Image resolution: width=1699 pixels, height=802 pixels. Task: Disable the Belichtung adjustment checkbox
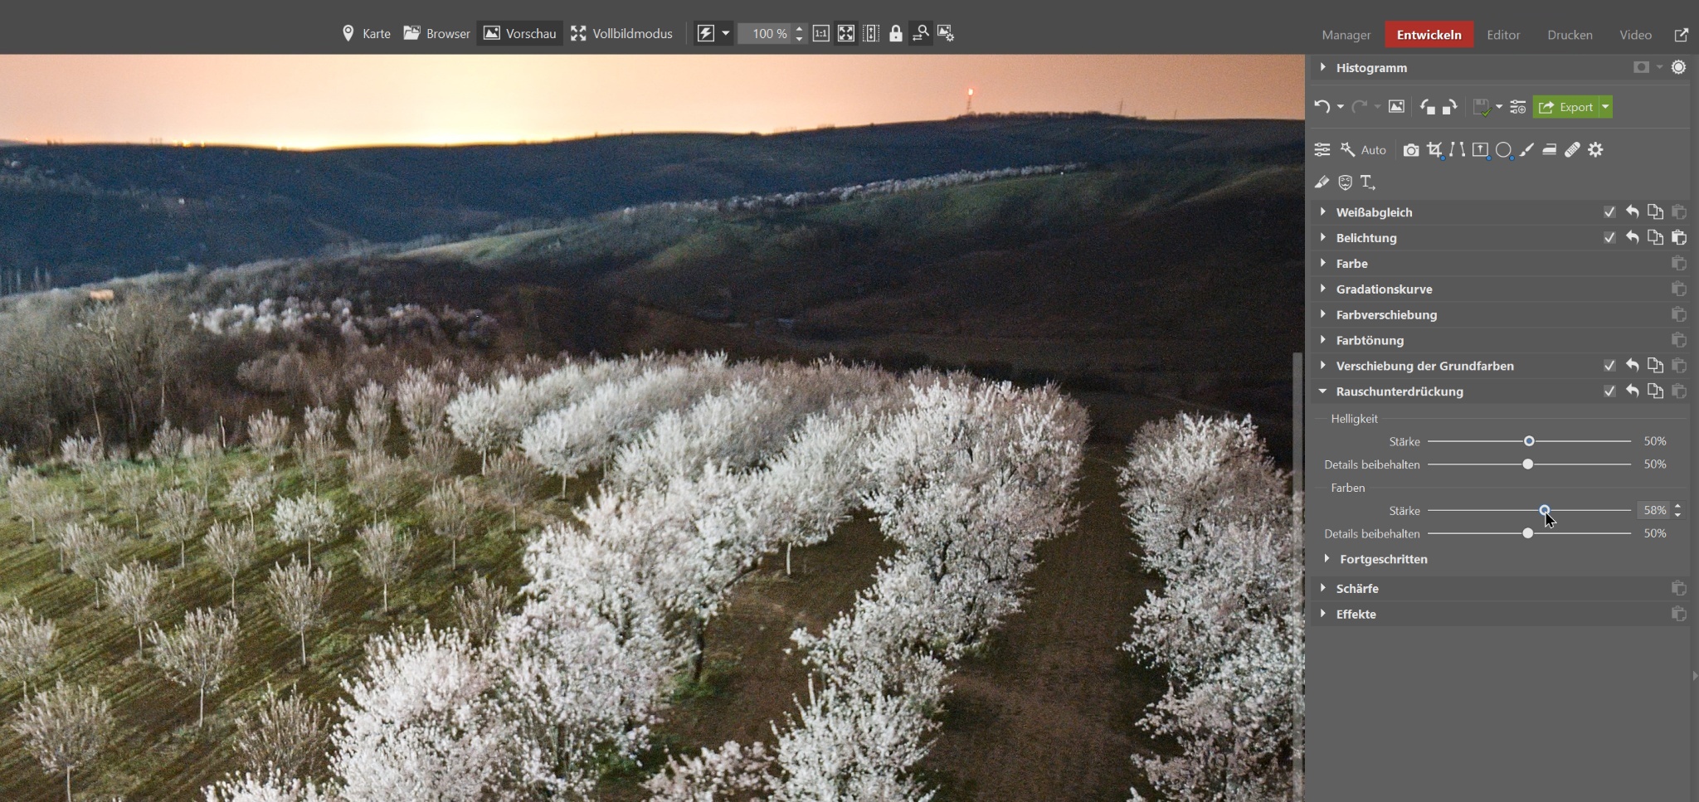click(x=1609, y=238)
